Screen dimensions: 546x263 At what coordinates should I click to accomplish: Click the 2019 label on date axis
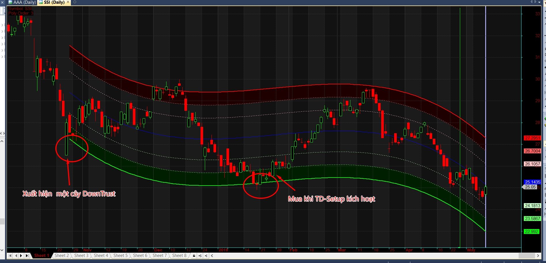point(223,250)
